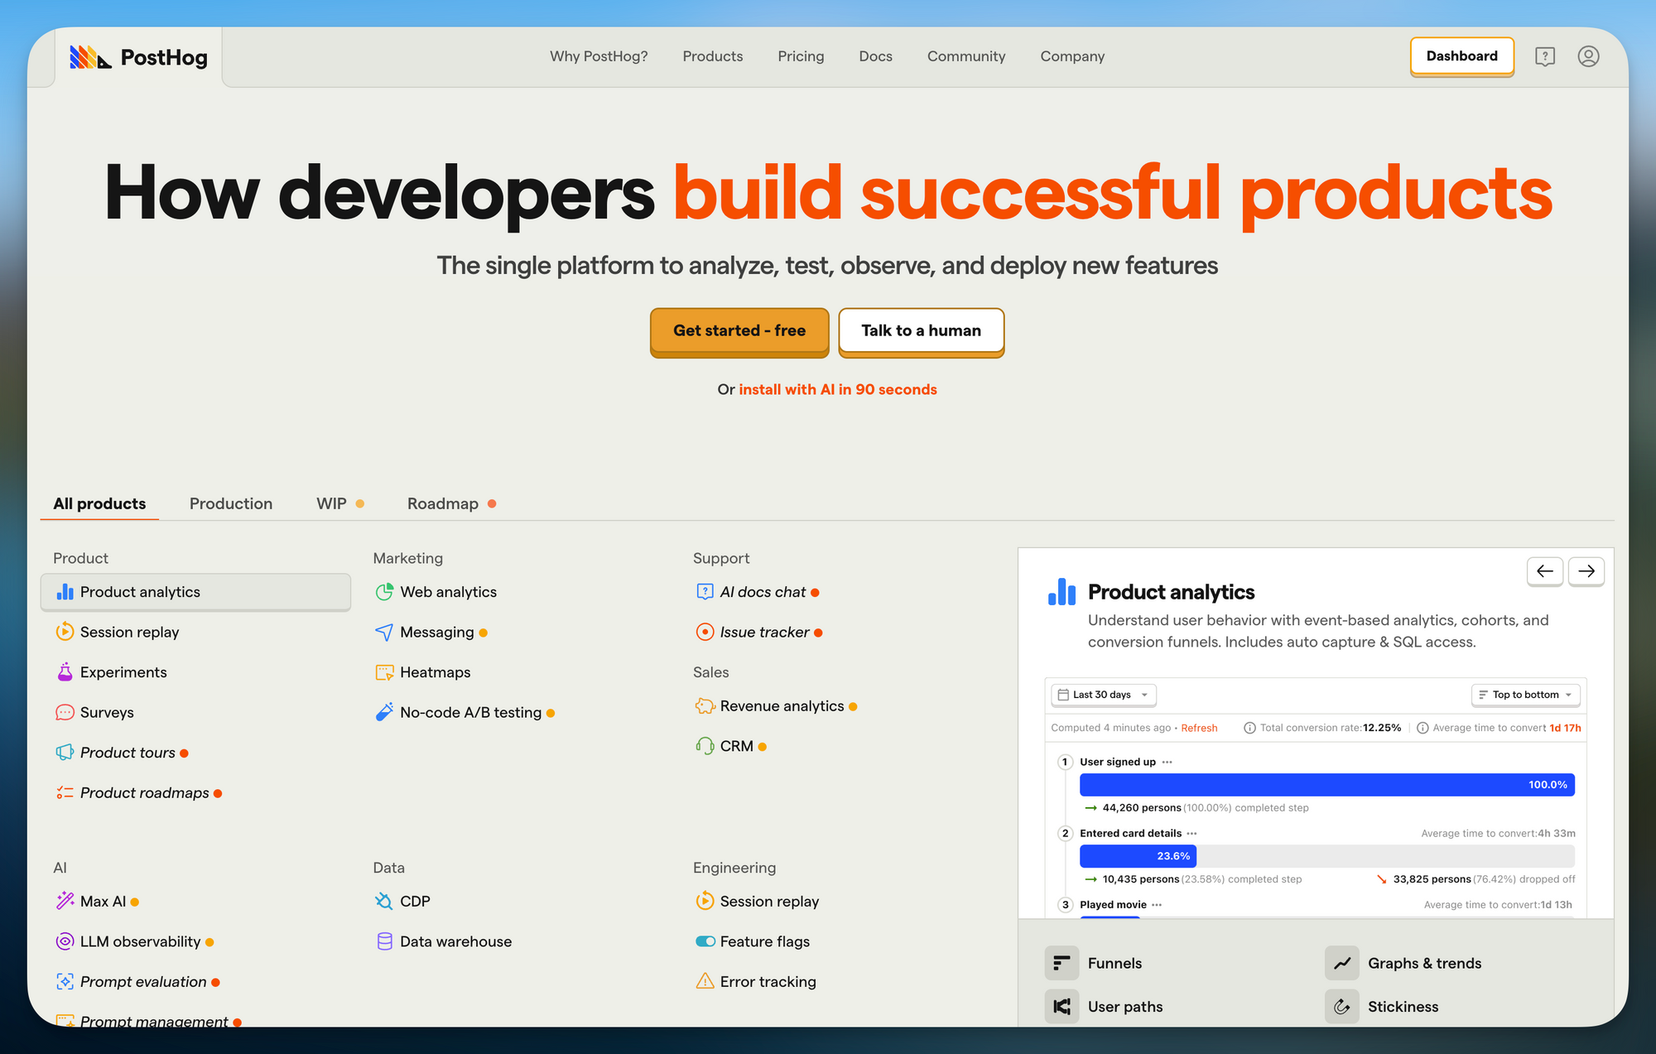1656x1054 pixels.
Task: Click the Graphs & trends icon tile
Action: pos(1341,963)
